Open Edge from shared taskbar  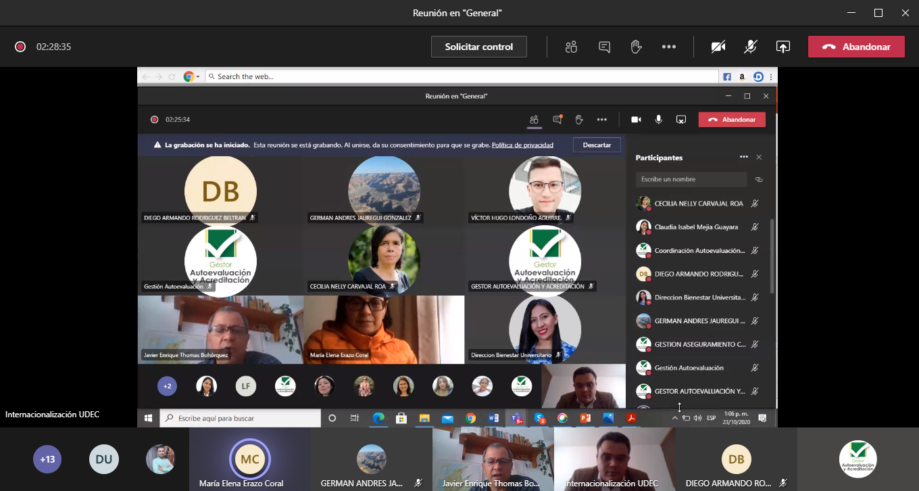pyautogui.click(x=378, y=418)
